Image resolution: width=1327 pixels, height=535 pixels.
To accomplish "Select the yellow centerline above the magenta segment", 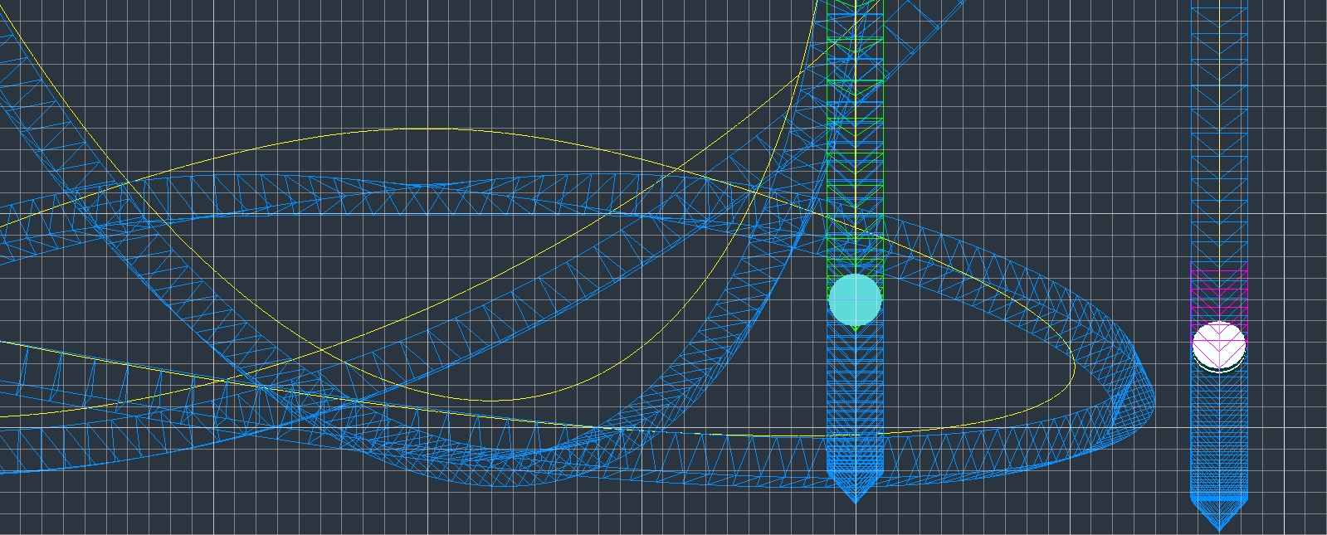I will (1219, 166).
